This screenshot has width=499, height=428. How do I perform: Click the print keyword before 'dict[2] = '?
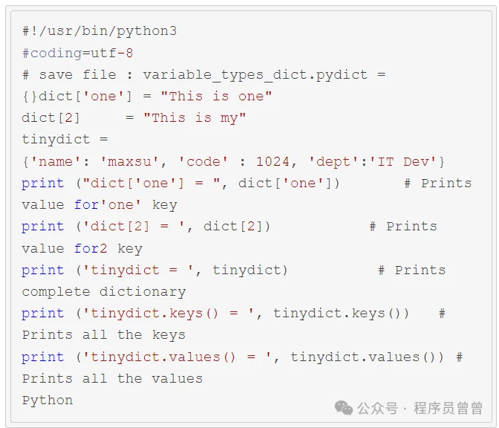[x=43, y=227]
